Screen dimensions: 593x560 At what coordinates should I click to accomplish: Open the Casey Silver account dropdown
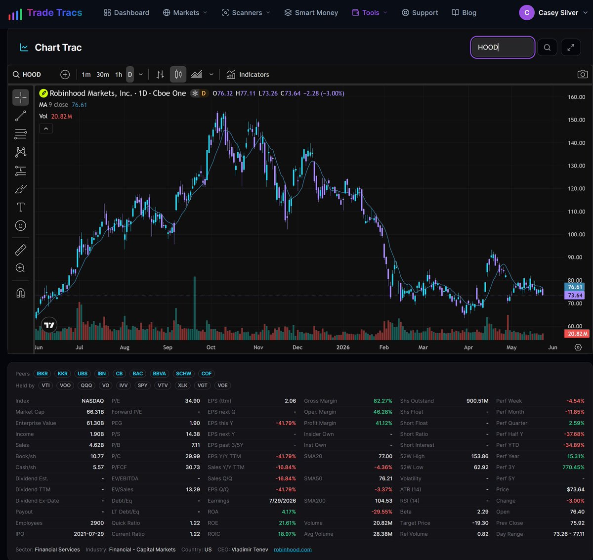[553, 13]
